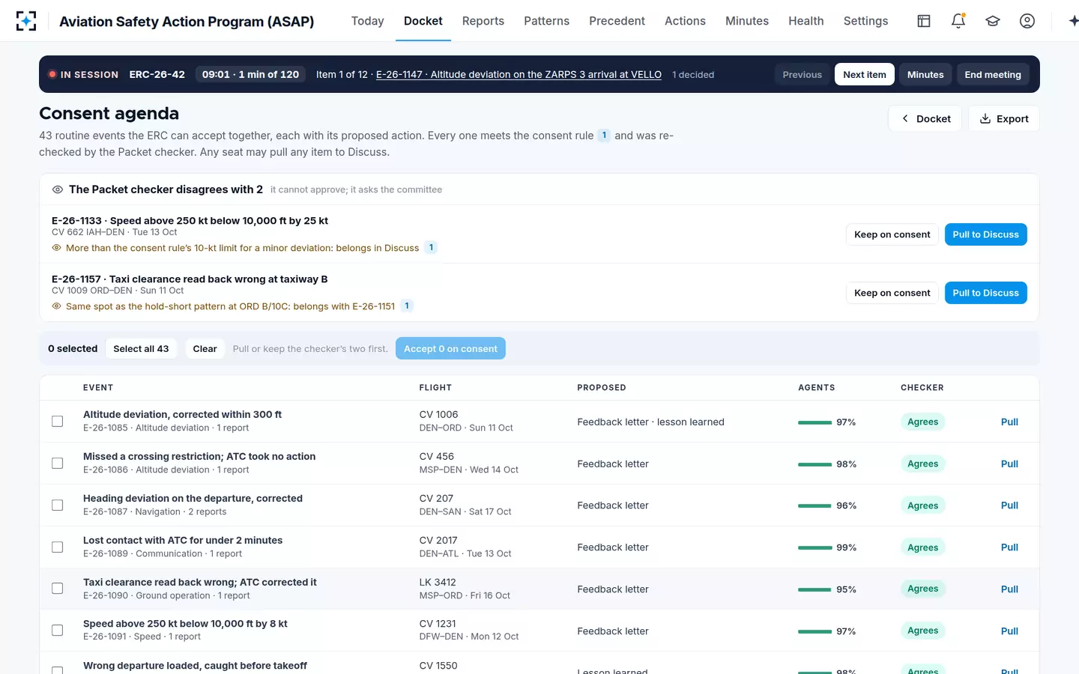Select the Speed above 250 kt by 8 kt checkbox

click(x=57, y=631)
